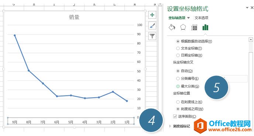Select 分类编号 radio button
This screenshot has width=254, height=136.
coord(178,79)
